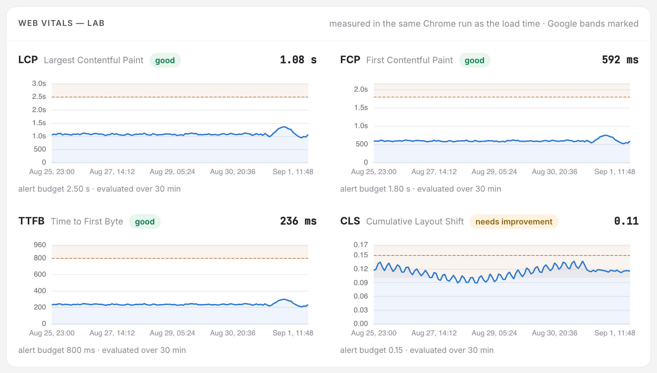657x373 pixels.
Task: Click the CLS metric abbreviation heading
Action: pos(350,221)
